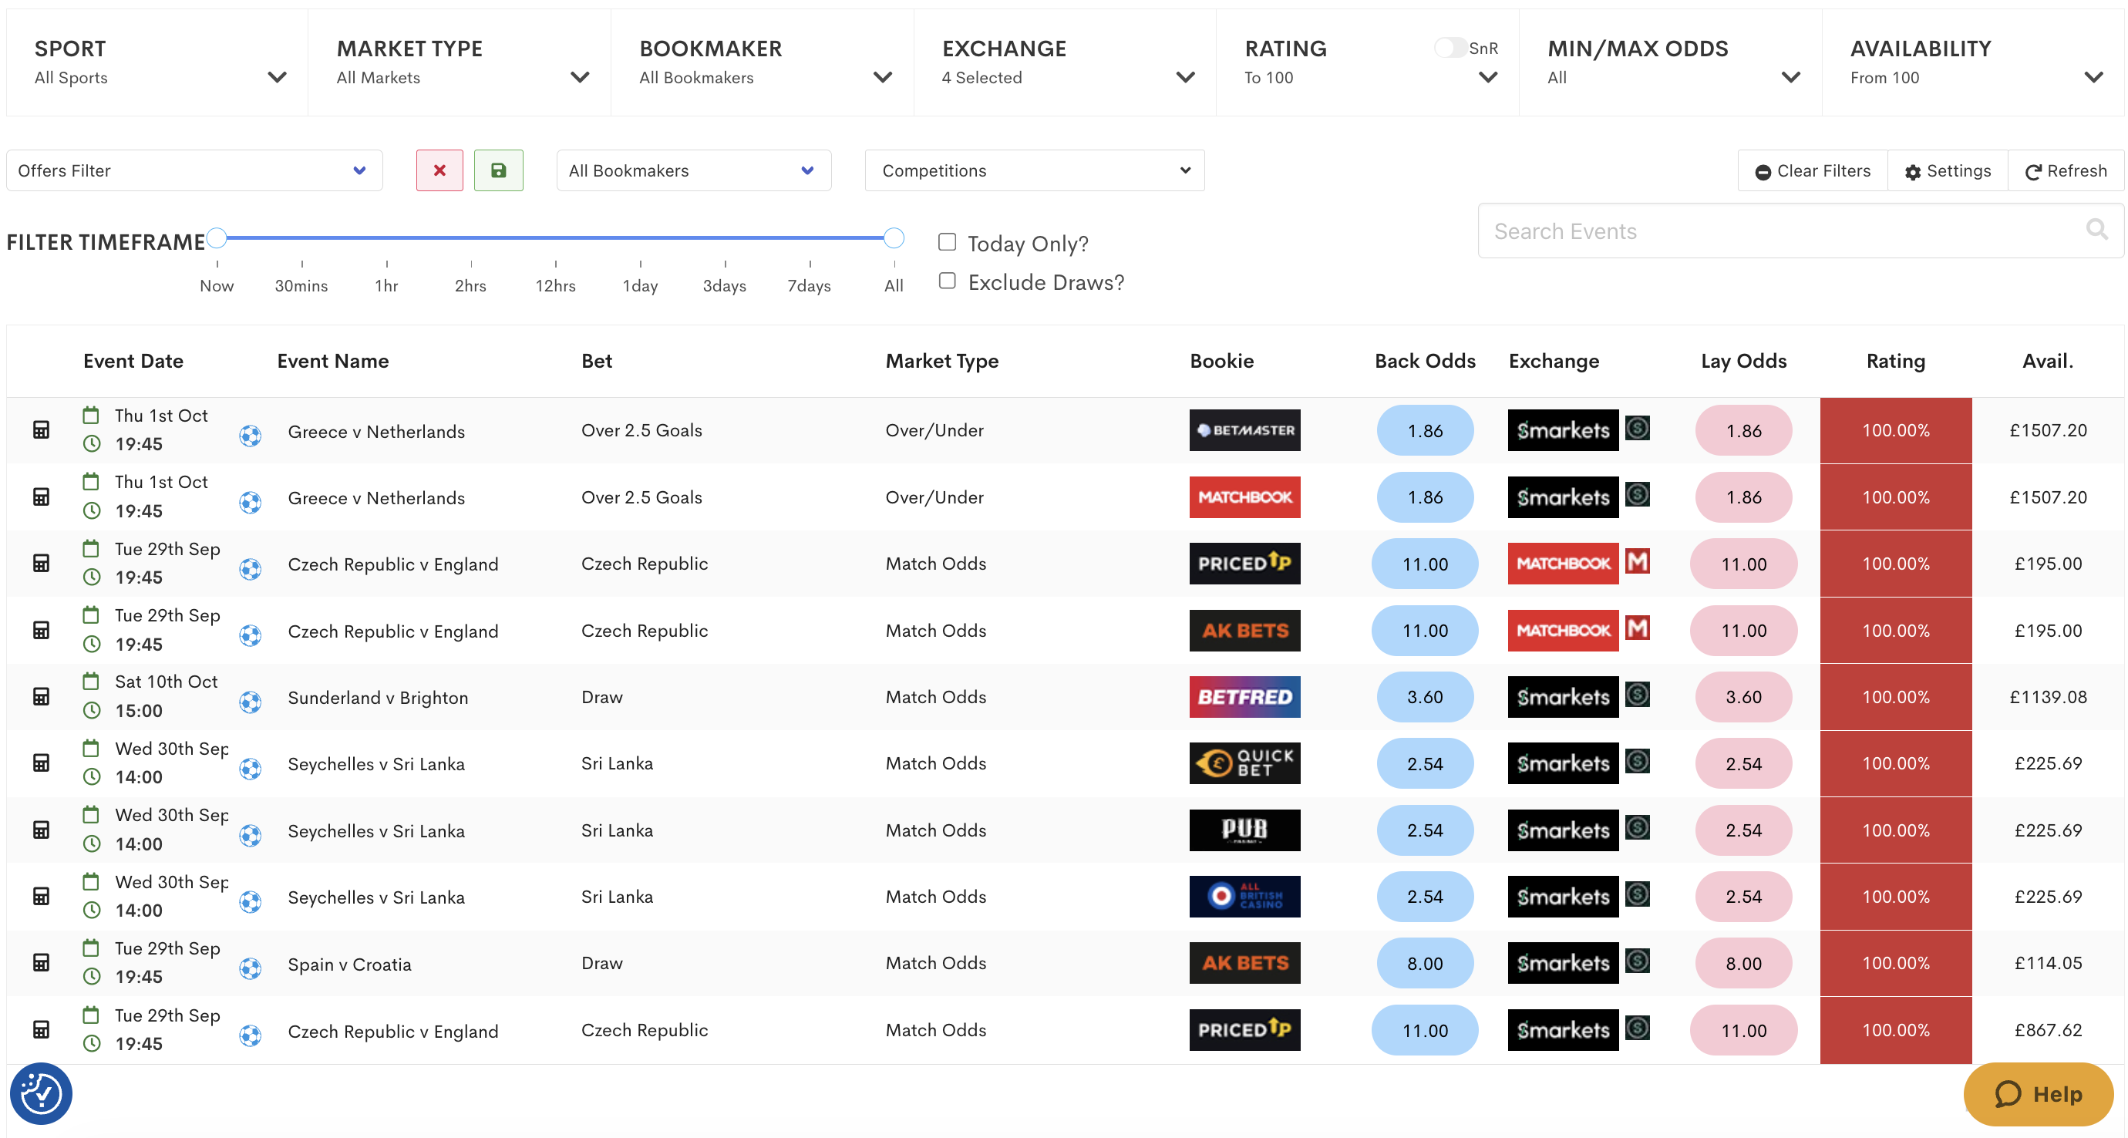Click the timeframe slider's left handle at Now
This screenshot has height=1138, width=2128.
coord(217,237)
